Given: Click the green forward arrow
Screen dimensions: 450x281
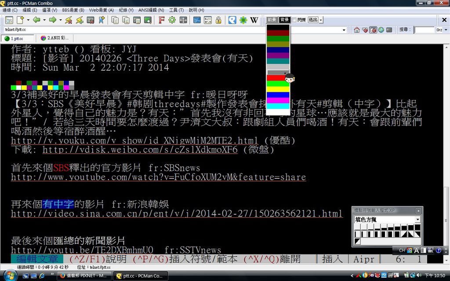Looking at the screenshot, I should point(53,20).
